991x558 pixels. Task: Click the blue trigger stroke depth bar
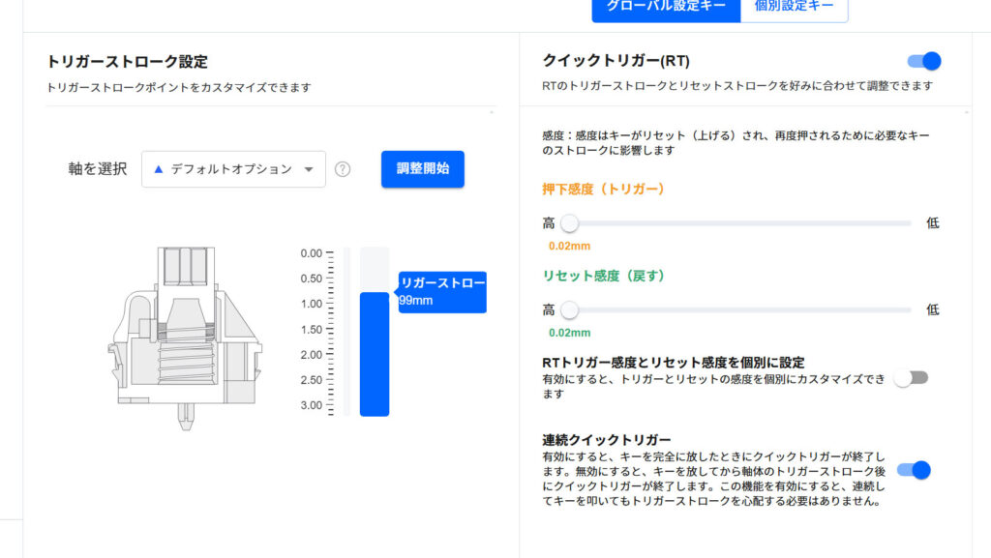pos(375,353)
